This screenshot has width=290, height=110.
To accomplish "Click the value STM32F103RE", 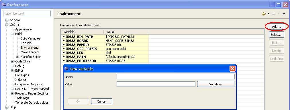I will 115,61.
